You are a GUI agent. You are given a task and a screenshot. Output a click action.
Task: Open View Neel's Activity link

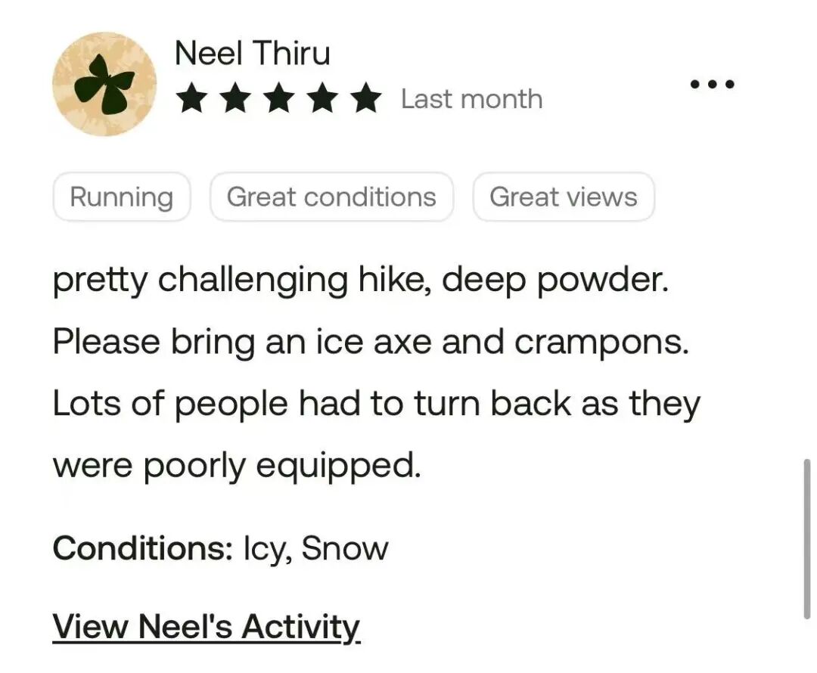[206, 627]
